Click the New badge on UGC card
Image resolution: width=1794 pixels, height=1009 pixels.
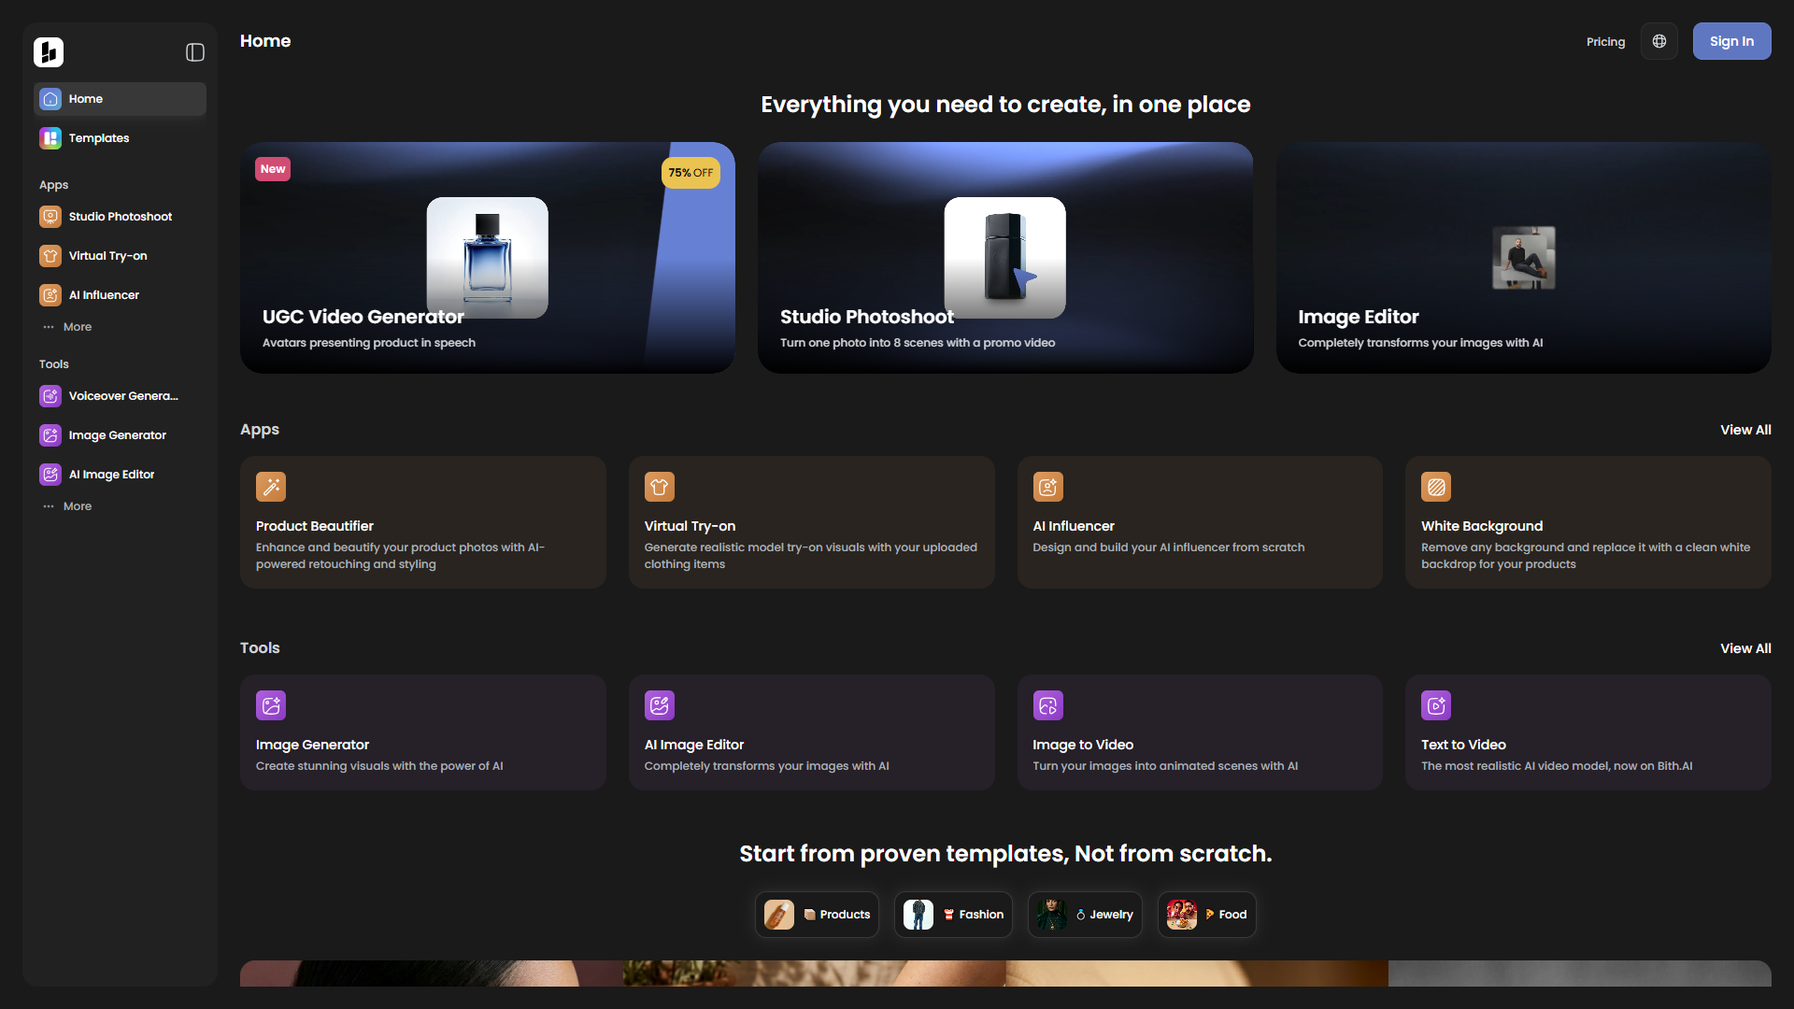(273, 169)
